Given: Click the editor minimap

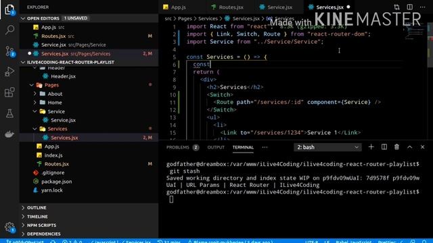Looking at the screenshot, I should pyautogui.click(x=415, y=32).
